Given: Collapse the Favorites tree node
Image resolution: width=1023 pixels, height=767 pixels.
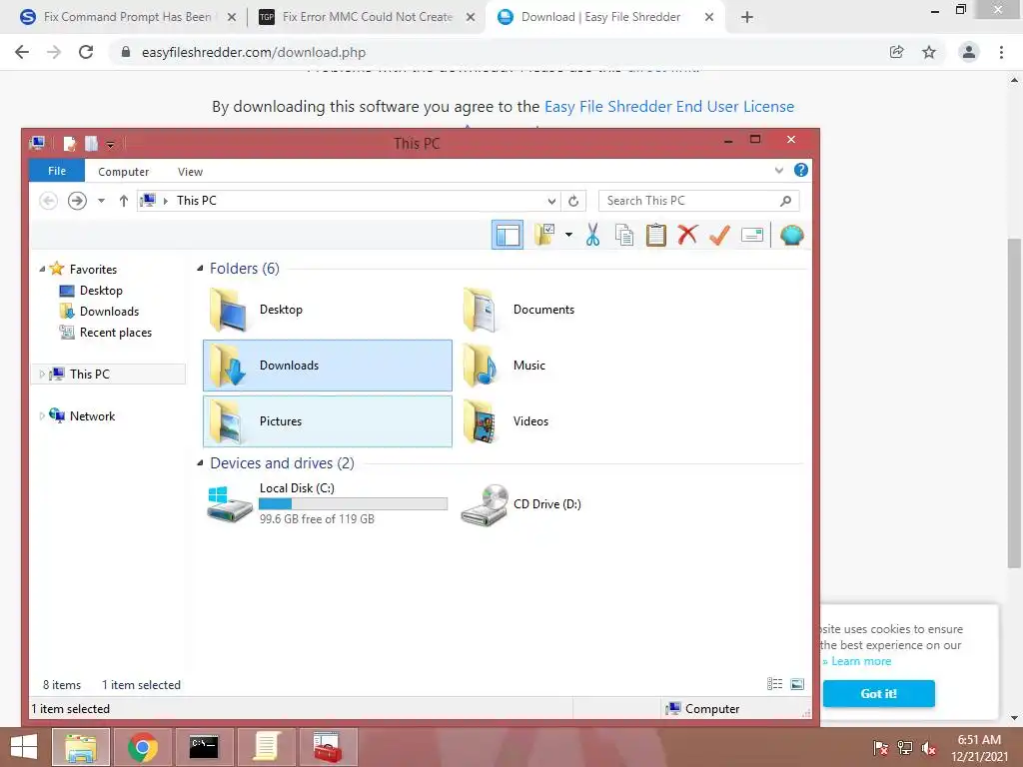Looking at the screenshot, I should pos(42,269).
